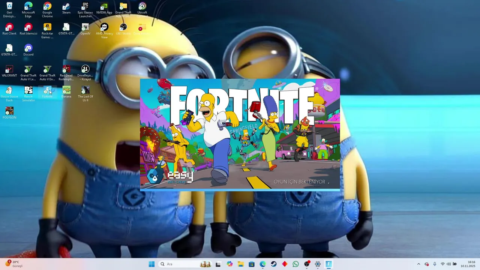Click the Fortnite splash screen image
The image size is (480, 270).
click(240, 134)
